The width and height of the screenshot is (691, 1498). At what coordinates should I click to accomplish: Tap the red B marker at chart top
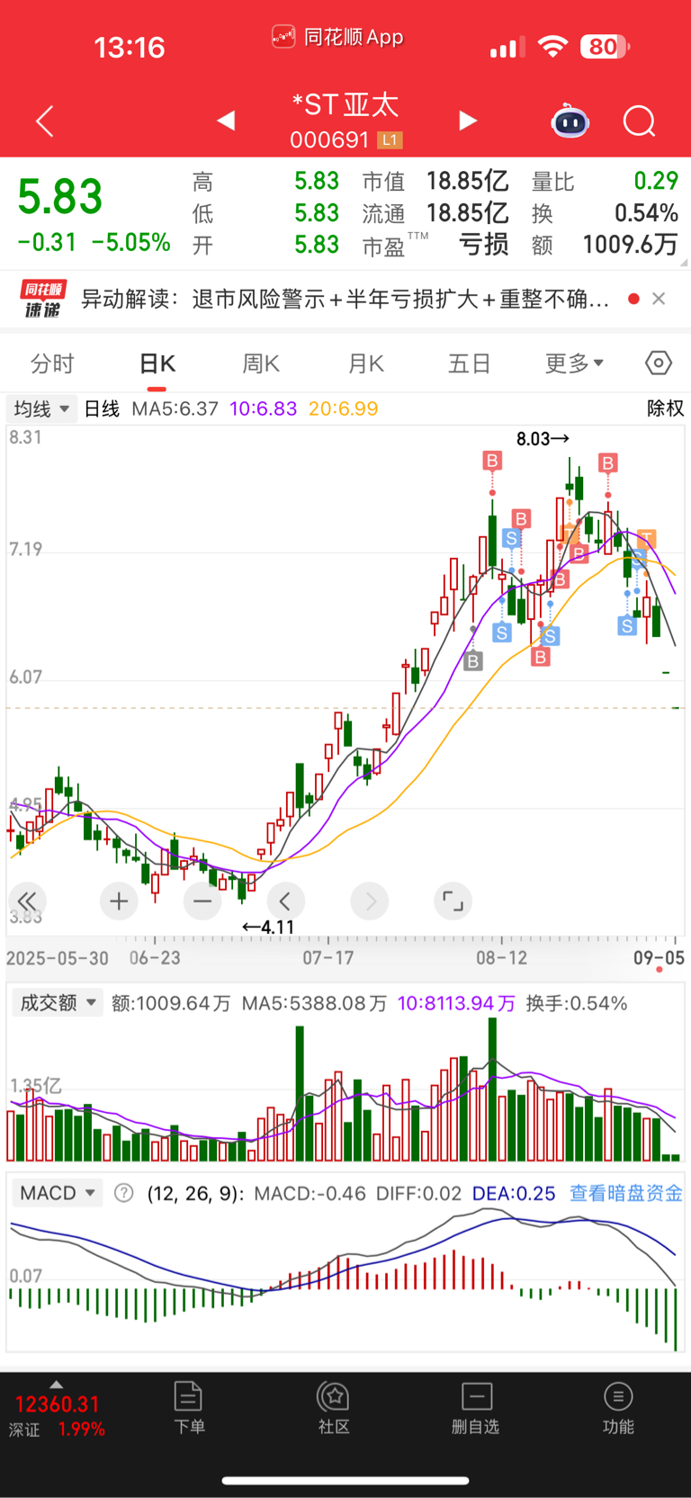[492, 462]
